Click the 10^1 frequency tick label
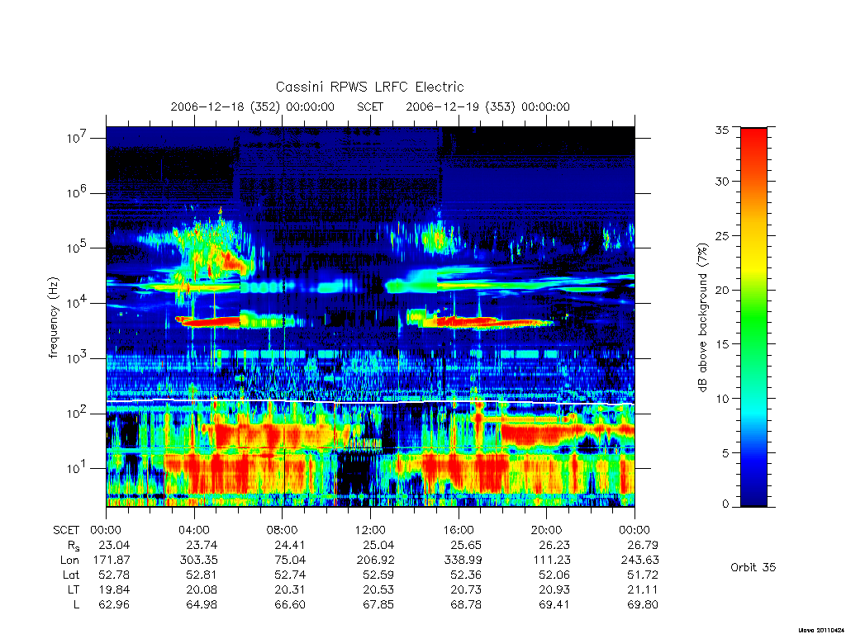Screen dimensions: 846x634 coord(77,469)
